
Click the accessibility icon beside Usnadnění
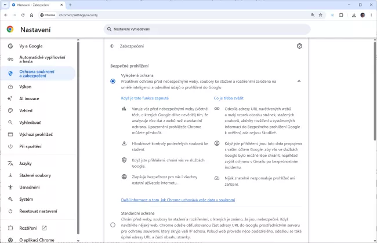(10, 187)
